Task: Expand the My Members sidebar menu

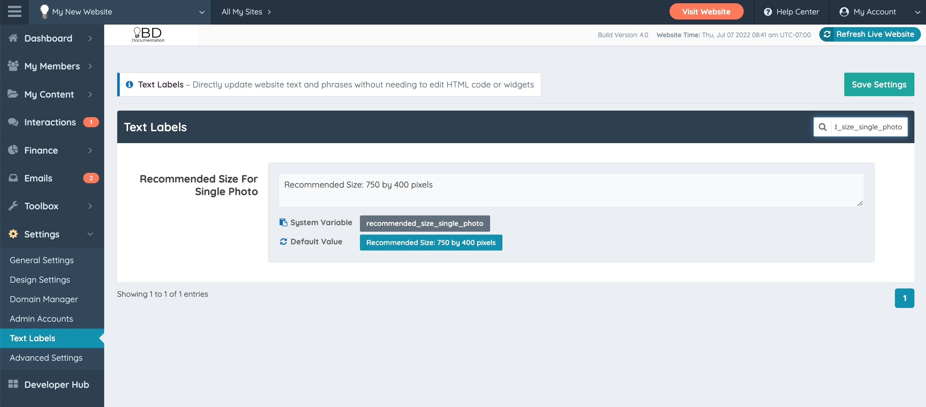Action: click(52, 66)
